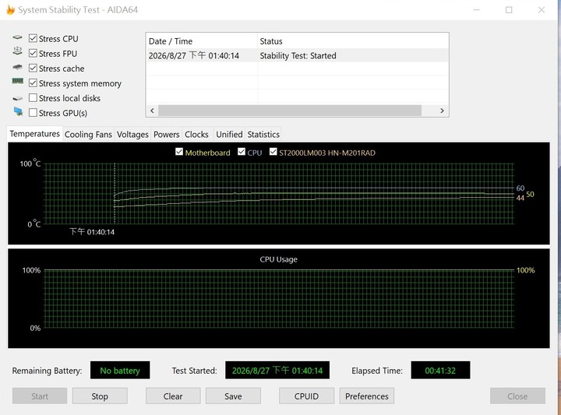Screen dimensions: 561x415
Task: Enable the Stress local disks checkbox
Action: pyautogui.click(x=33, y=97)
